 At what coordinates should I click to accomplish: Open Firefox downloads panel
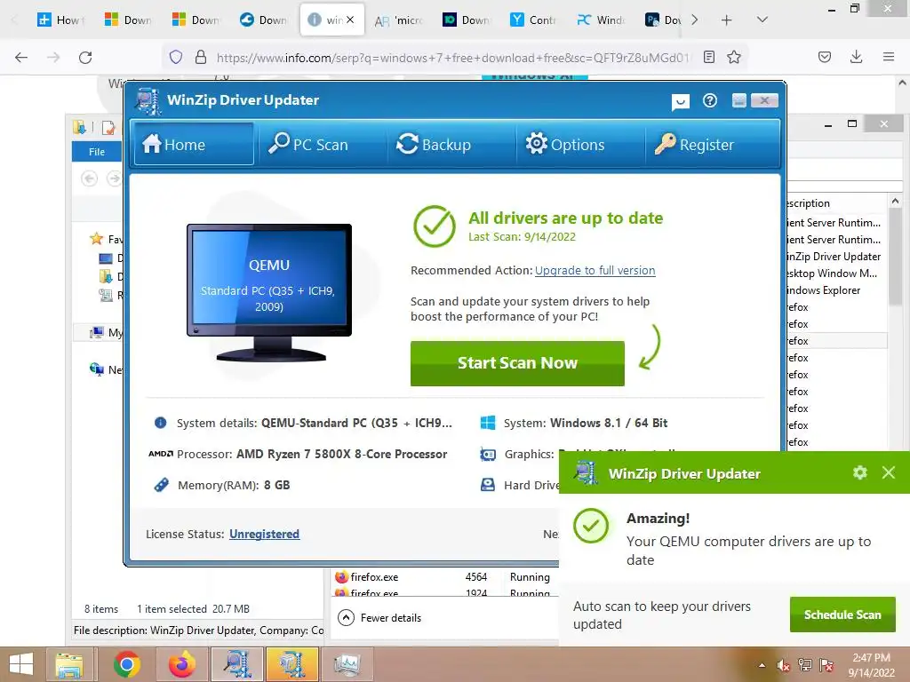point(856,57)
